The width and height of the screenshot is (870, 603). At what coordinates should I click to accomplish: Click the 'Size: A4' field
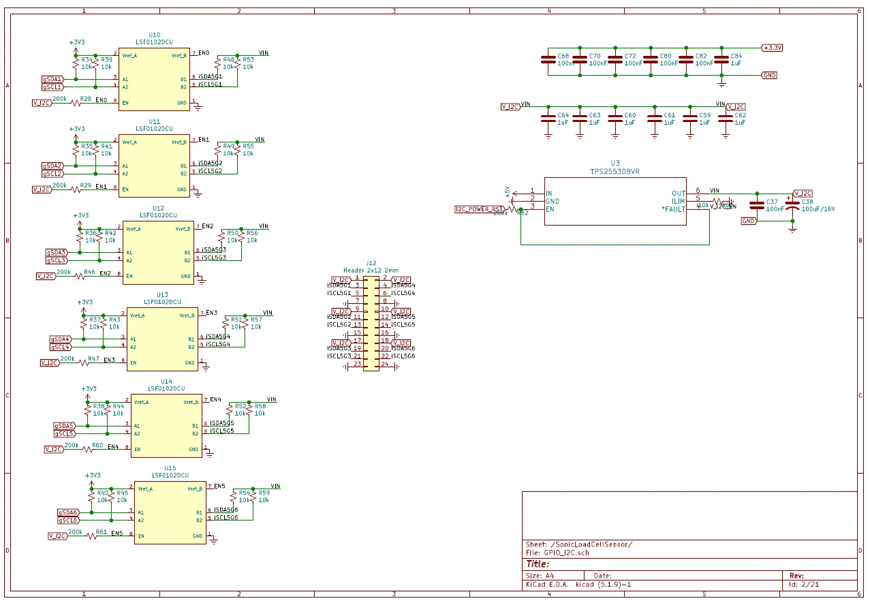540,576
